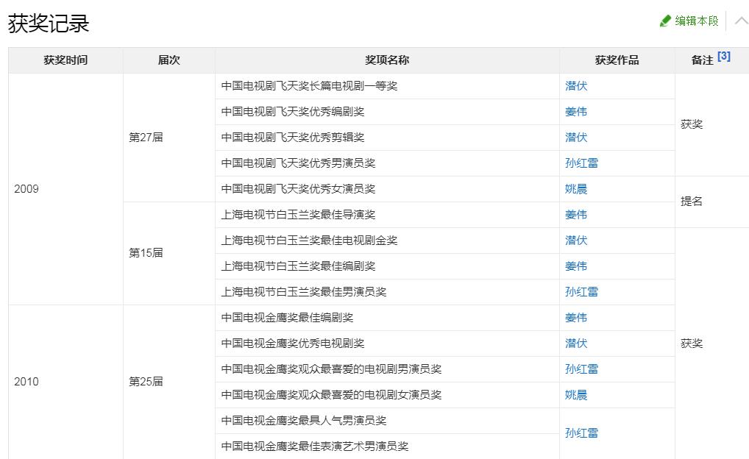Open 孙红雷 link for 飞天奖优秀男演员奖

point(582,163)
